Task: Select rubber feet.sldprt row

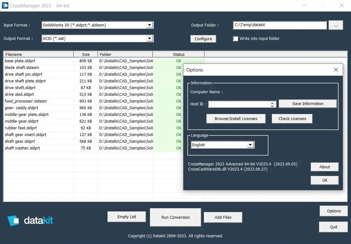Action: [x=93, y=128]
